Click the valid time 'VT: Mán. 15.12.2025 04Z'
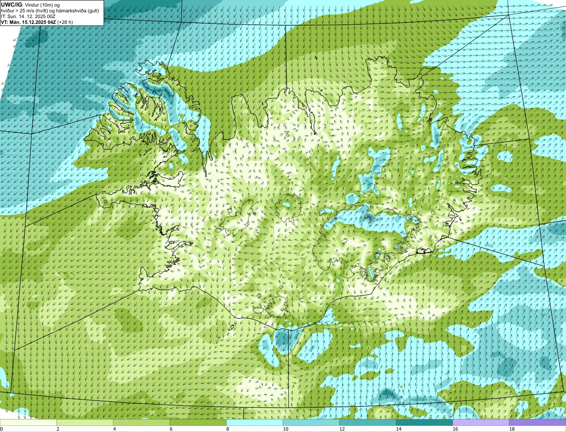The width and height of the screenshot is (566, 432). [28, 22]
